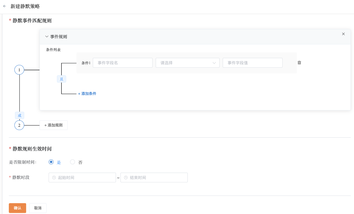This screenshot has width=354, height=214.
Task: Open the 请选择 operator dropdown
Action: pos(187,63)
